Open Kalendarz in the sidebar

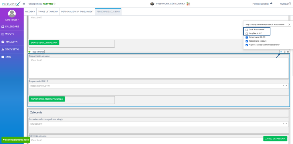coord(12,27)
